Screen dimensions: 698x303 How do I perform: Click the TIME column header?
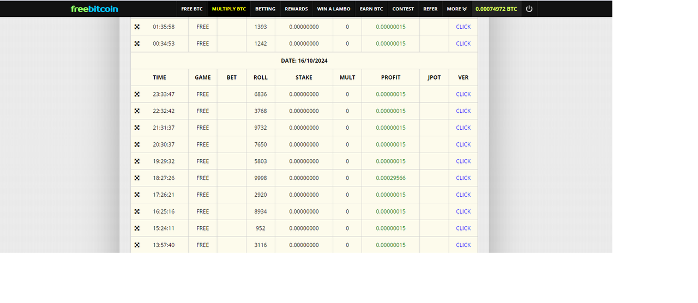(160, 77)
